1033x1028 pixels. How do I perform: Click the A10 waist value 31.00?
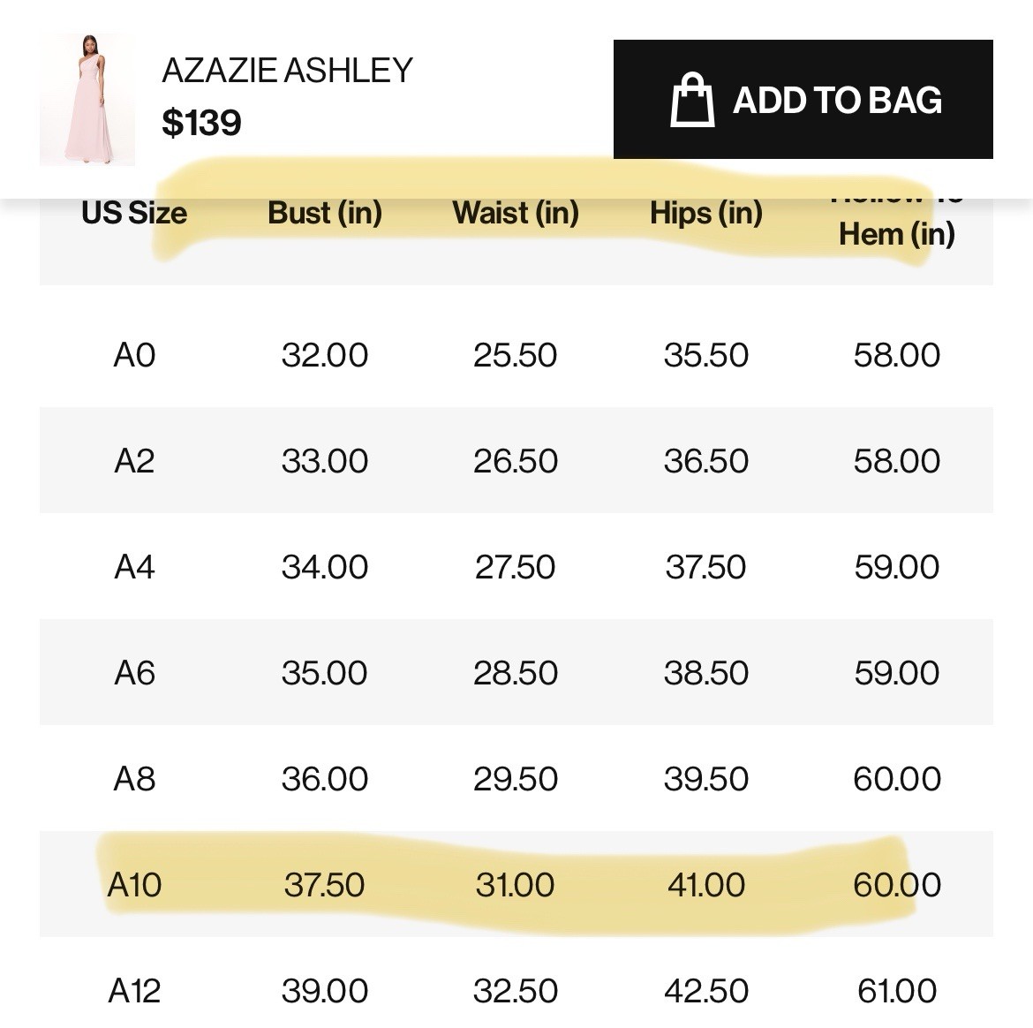click(516, 885)
